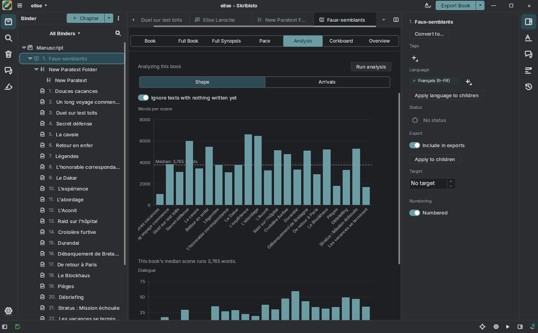Click the Export Book button
The image size is (538, 333).
(455, 5)
